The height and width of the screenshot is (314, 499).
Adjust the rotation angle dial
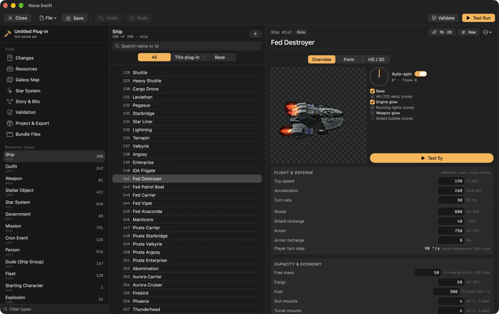379,77
